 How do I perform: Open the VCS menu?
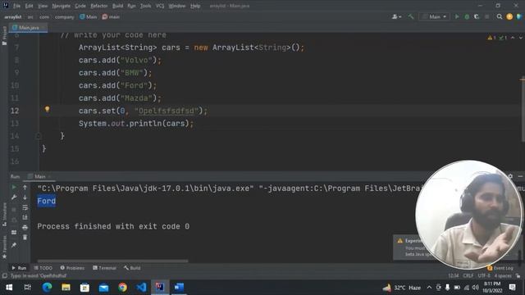(160, 6)
